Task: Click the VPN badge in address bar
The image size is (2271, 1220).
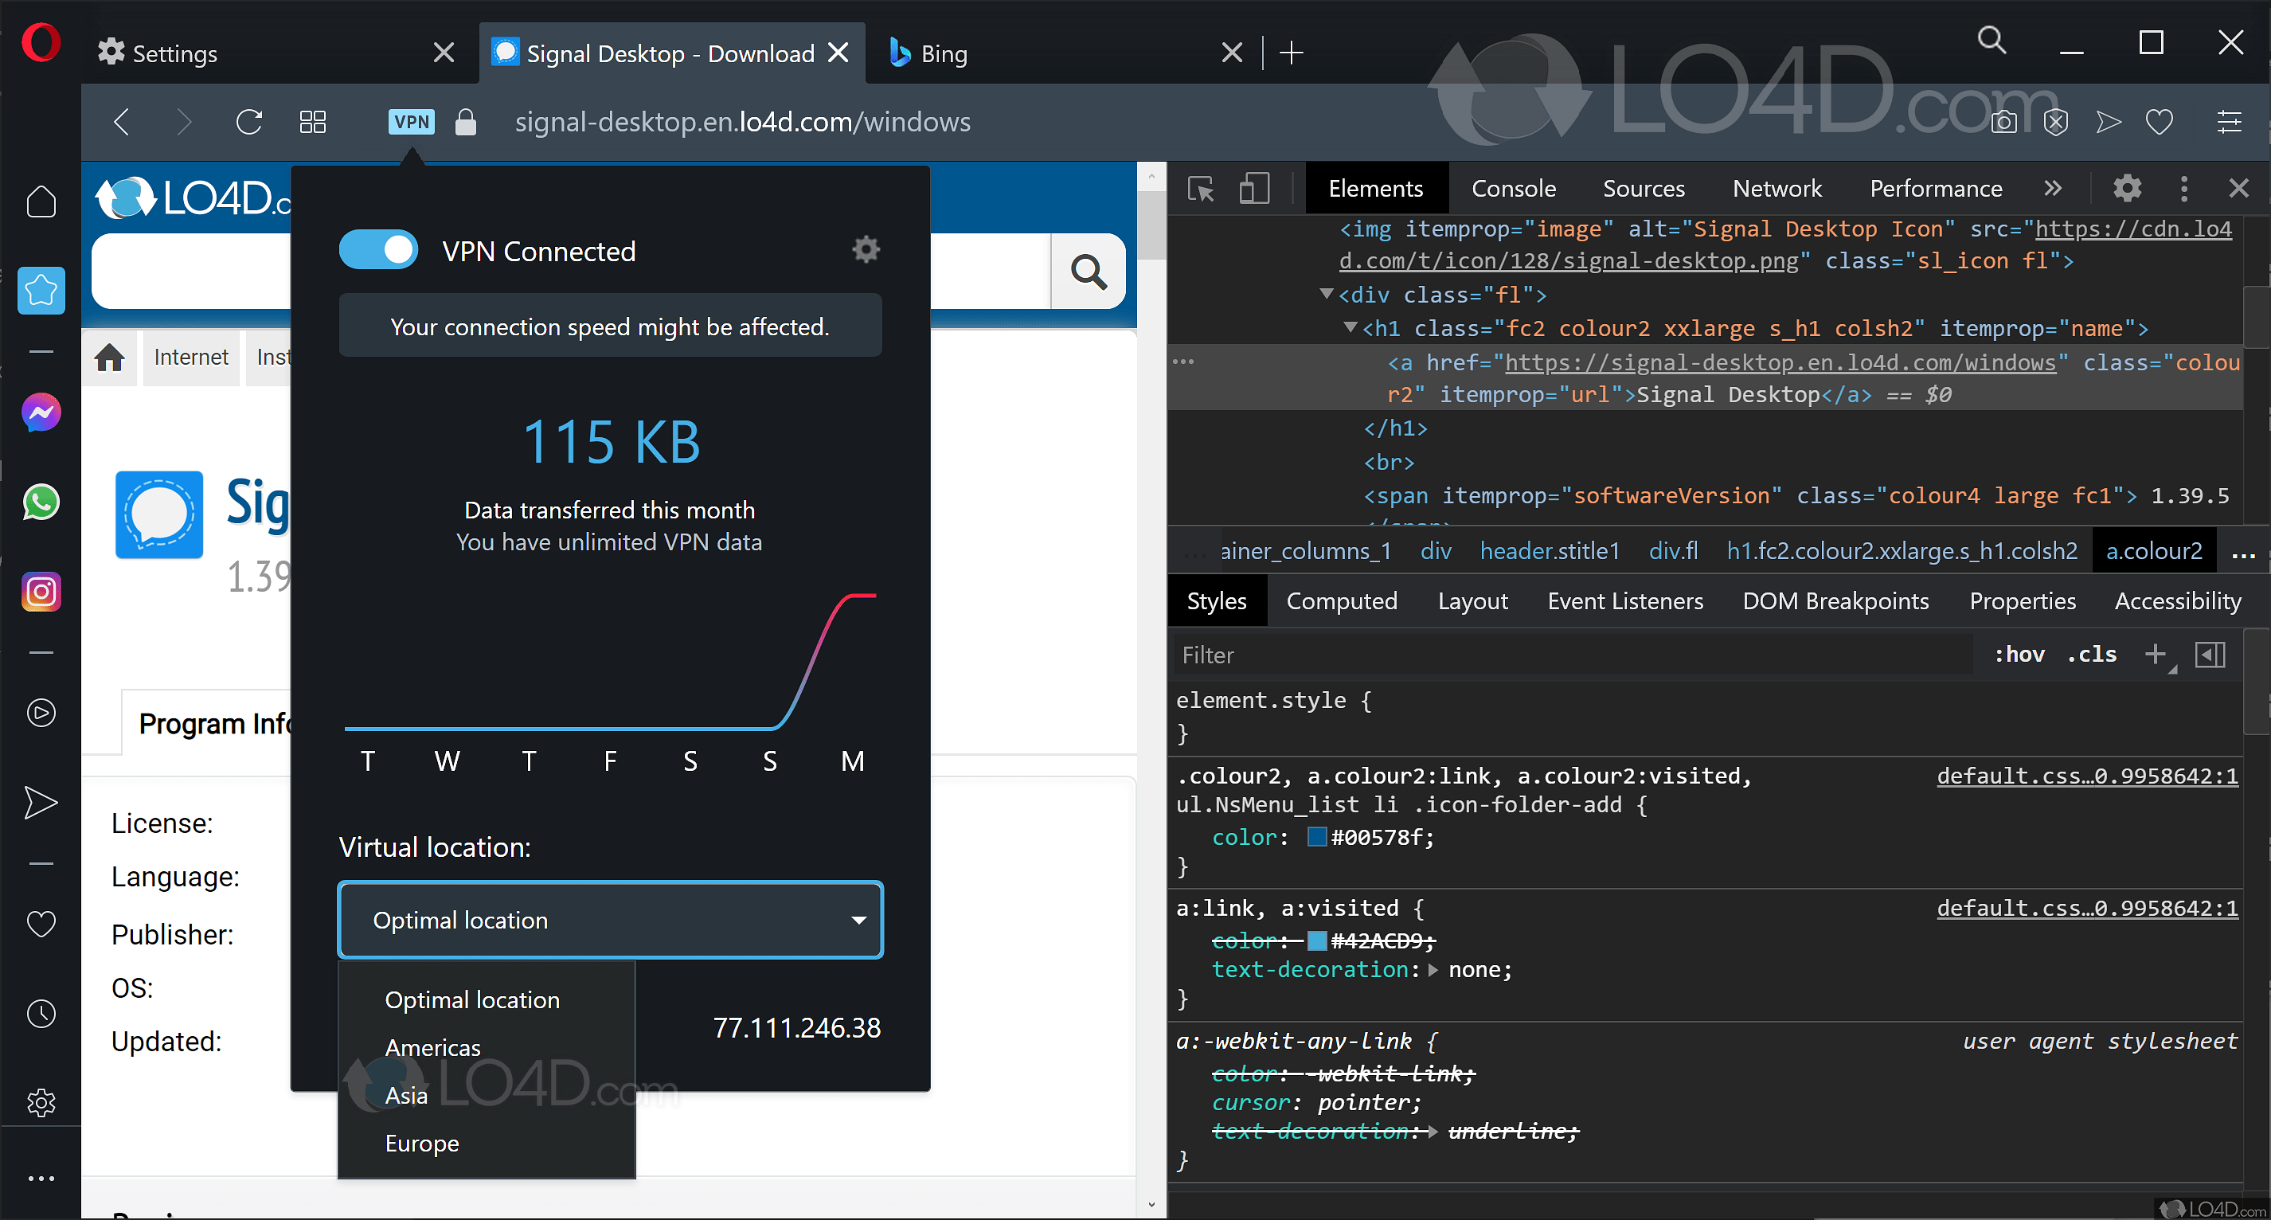Action: (411, 122)
